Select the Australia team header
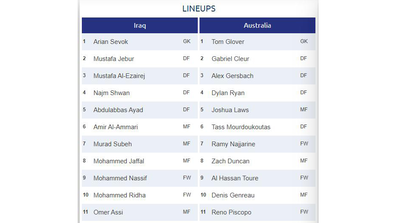396x223 pixels. point(257,26)
